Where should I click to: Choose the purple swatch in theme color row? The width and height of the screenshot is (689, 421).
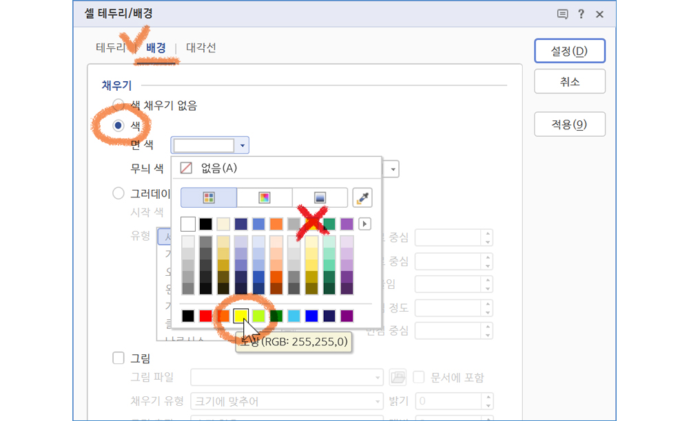pos(347,224)
